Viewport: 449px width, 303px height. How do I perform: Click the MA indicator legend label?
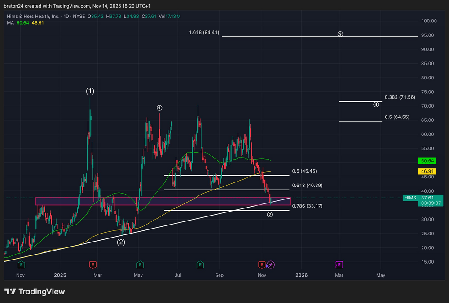(10, 23)
